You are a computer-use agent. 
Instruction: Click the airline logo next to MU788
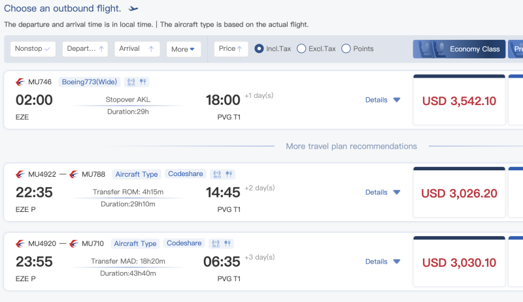pyautogui.click(x=74, y=174)
